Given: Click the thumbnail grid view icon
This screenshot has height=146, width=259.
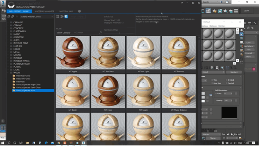Looking at the screenshot, I should coord(58,16).
